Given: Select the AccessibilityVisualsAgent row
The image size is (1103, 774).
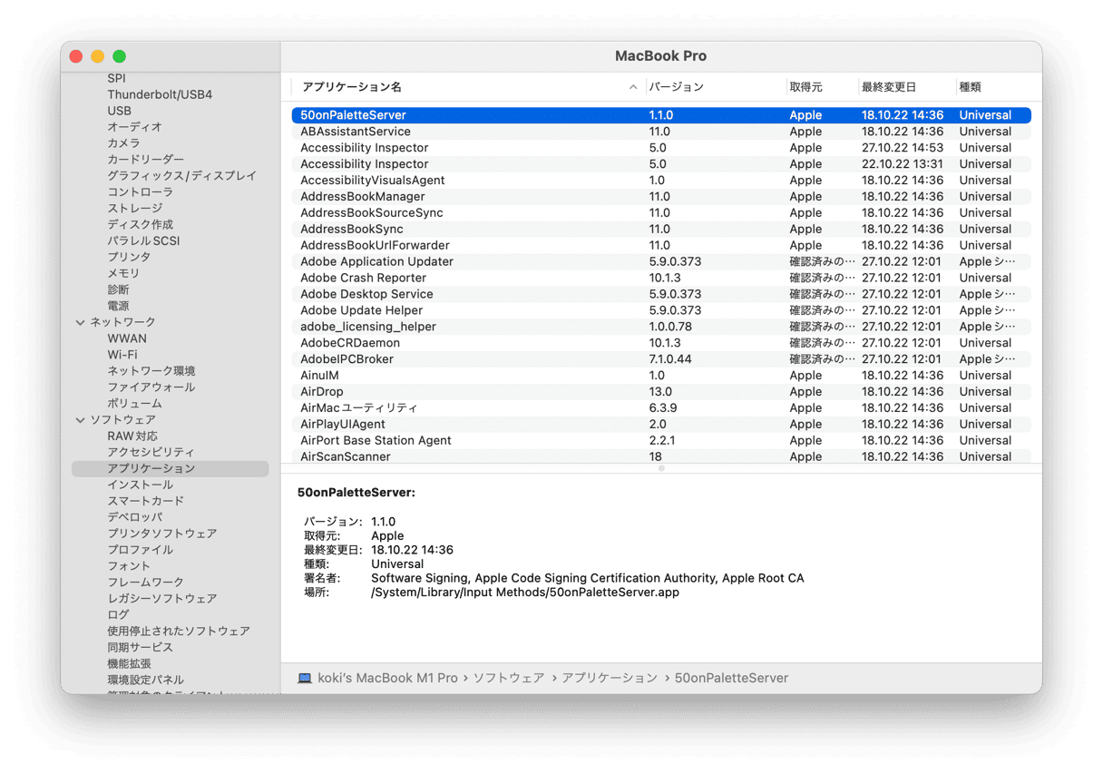Looking at the screenshot, I should 661,181.
